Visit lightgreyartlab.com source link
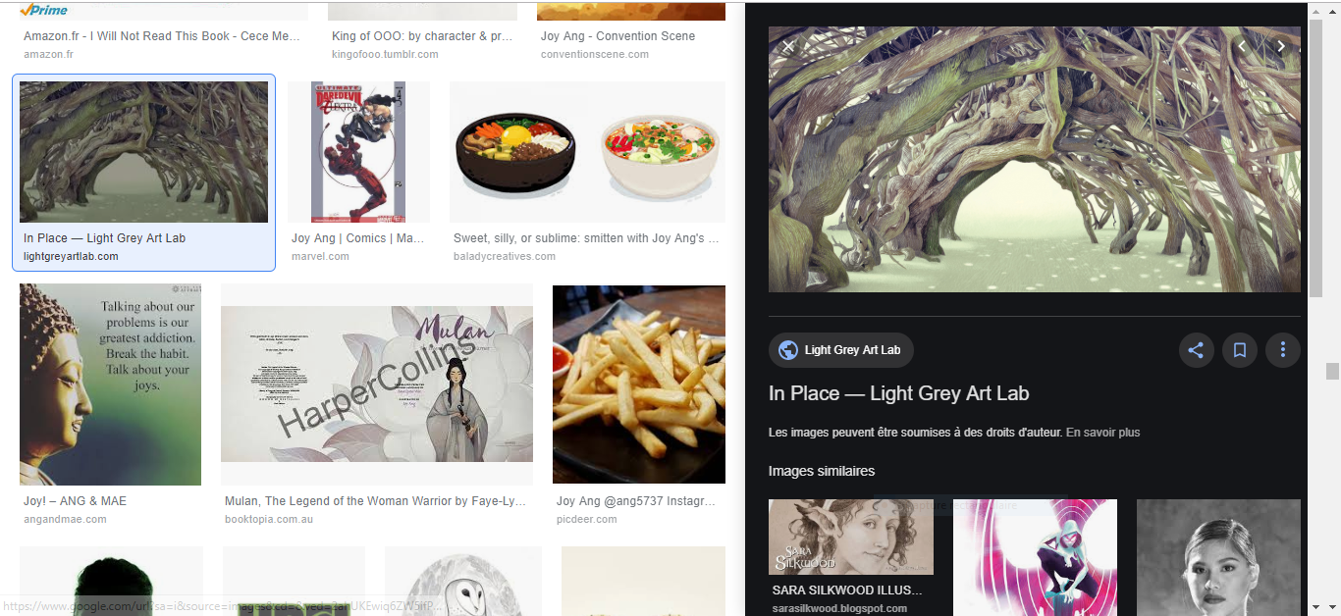This screenshot has width=1341, height=616. pyautogui.click(x=71, y=256)
